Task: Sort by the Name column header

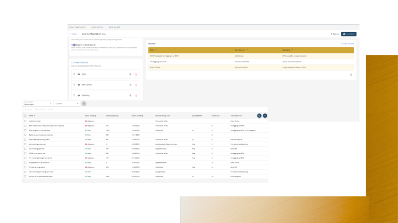Action: click(x=31, y=116)
